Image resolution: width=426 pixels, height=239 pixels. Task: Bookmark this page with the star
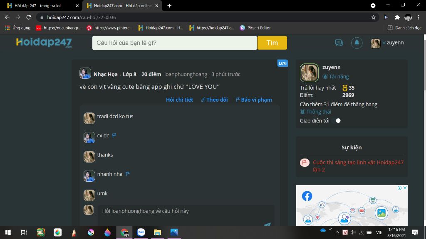click(373, 17)
